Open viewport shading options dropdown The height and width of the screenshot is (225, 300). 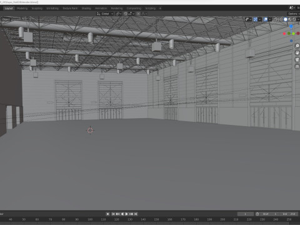click(298, 19)
